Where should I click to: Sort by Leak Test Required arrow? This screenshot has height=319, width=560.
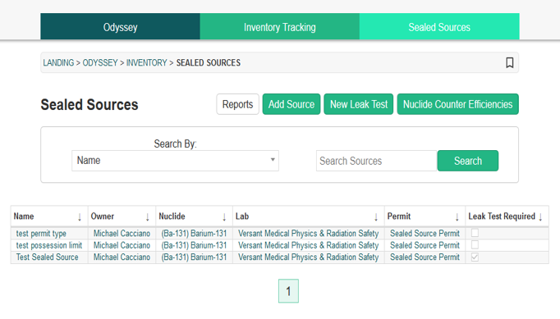click(541, 217)
